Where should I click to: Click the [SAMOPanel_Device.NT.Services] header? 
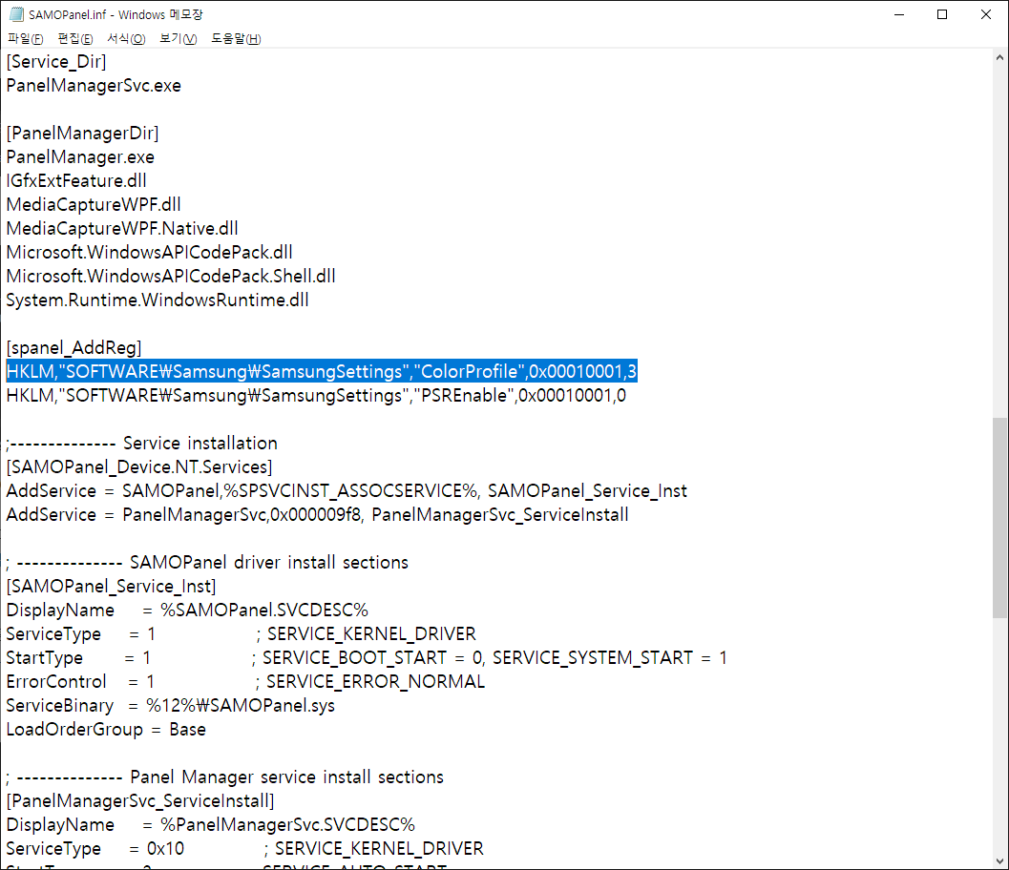(x=139, y=466)
